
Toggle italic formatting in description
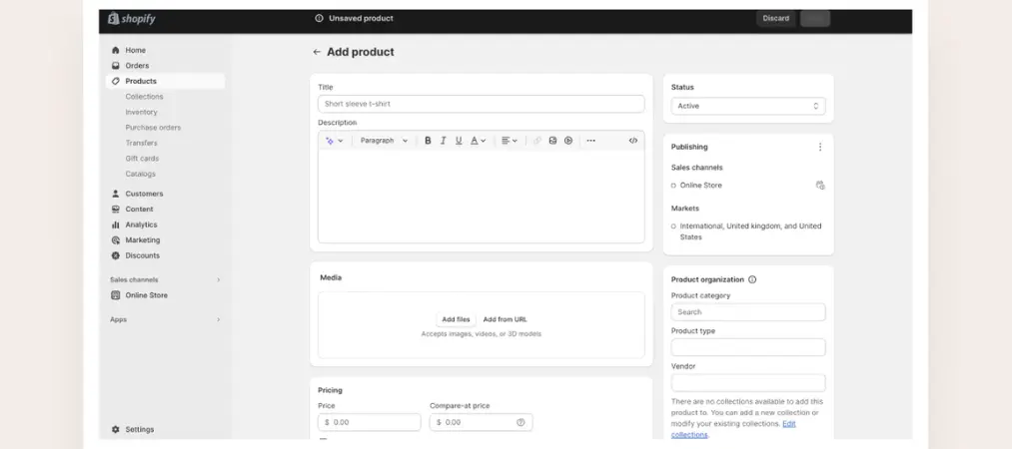pyautogui.click(x=443, y=141)
